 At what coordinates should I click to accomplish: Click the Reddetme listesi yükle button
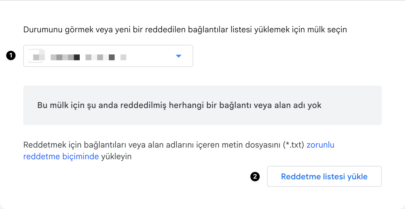[x=324, y=176]
